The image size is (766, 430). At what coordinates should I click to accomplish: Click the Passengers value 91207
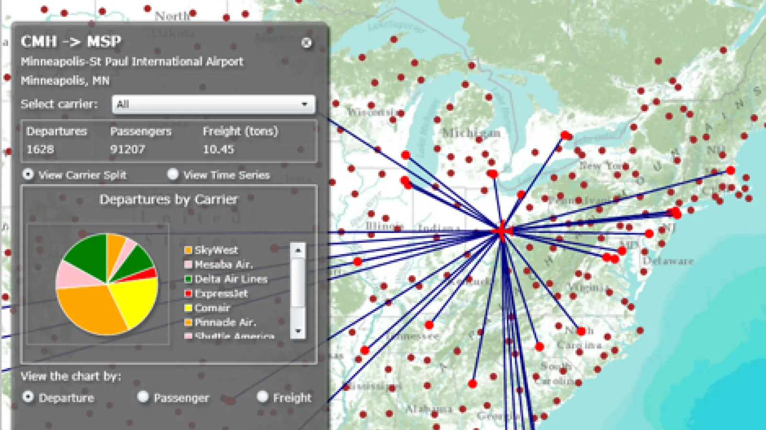click(127, 150)
